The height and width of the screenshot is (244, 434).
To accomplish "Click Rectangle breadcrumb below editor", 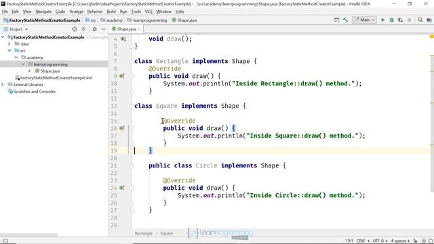I will (x=143, y=233).
